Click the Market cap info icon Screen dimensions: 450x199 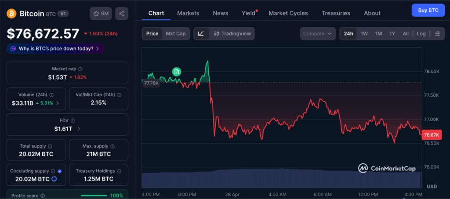(x=80, y=69)
